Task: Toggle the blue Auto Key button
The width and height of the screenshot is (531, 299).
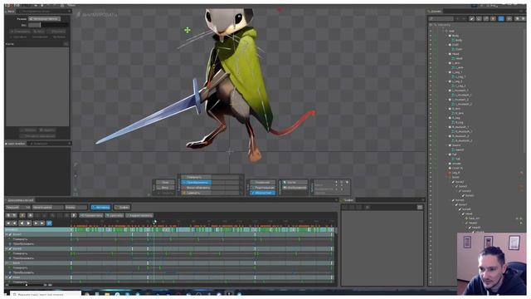Action: (x=100, y=207)
